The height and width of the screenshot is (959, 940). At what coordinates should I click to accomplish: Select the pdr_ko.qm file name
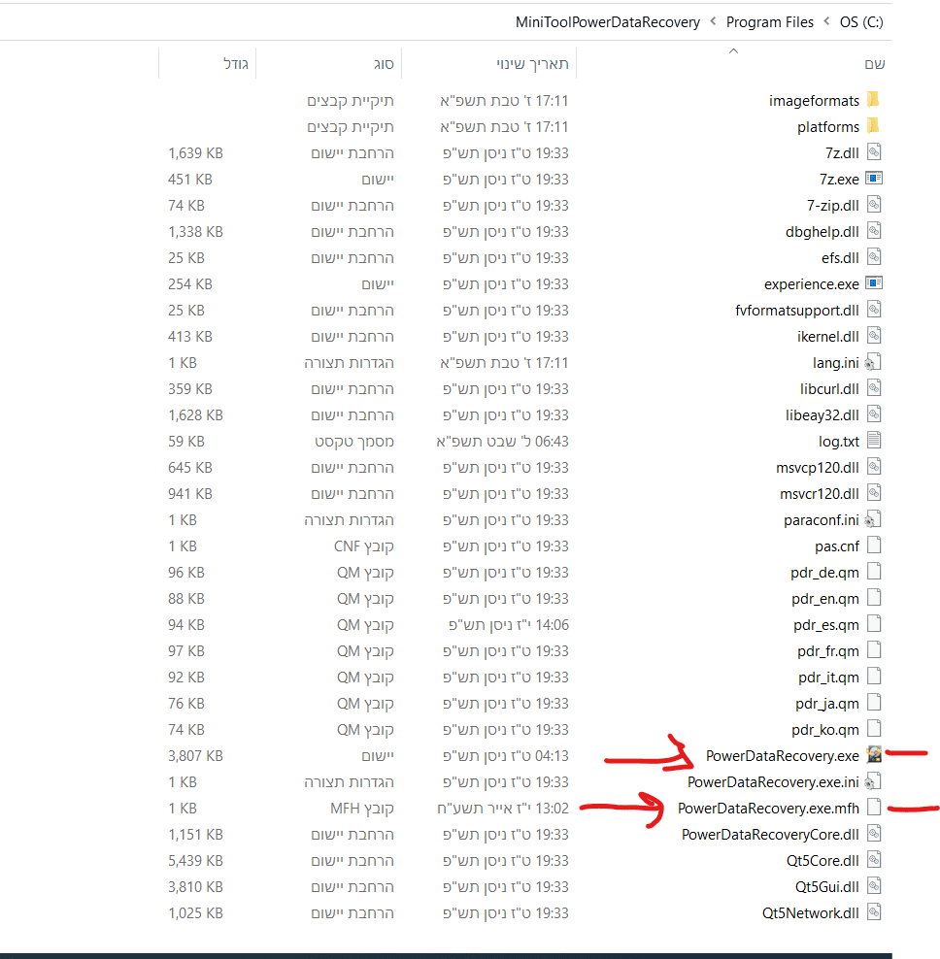(825, 730)
